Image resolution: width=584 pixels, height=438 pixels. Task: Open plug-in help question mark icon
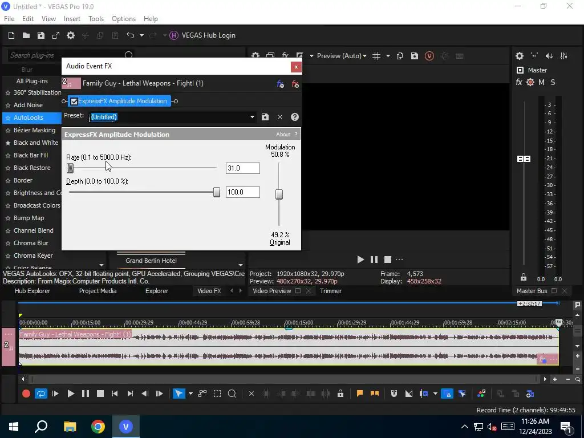tap(295, 117)
